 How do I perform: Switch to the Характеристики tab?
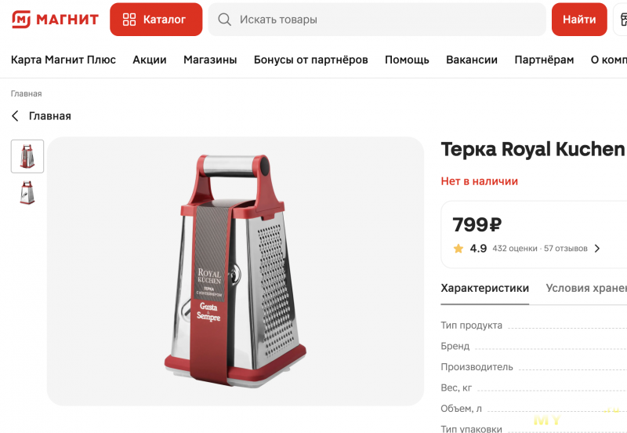click(484, 288)
